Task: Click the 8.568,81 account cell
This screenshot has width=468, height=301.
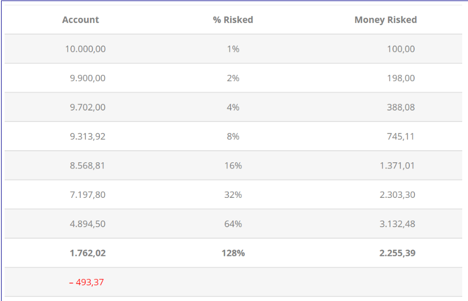Action: coord(88,166)
